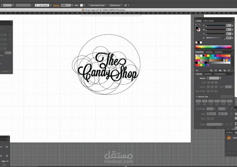Viewport: 237px width, 167px height.
Task: Click the New Swatch icon
Action: pos(224,71)
